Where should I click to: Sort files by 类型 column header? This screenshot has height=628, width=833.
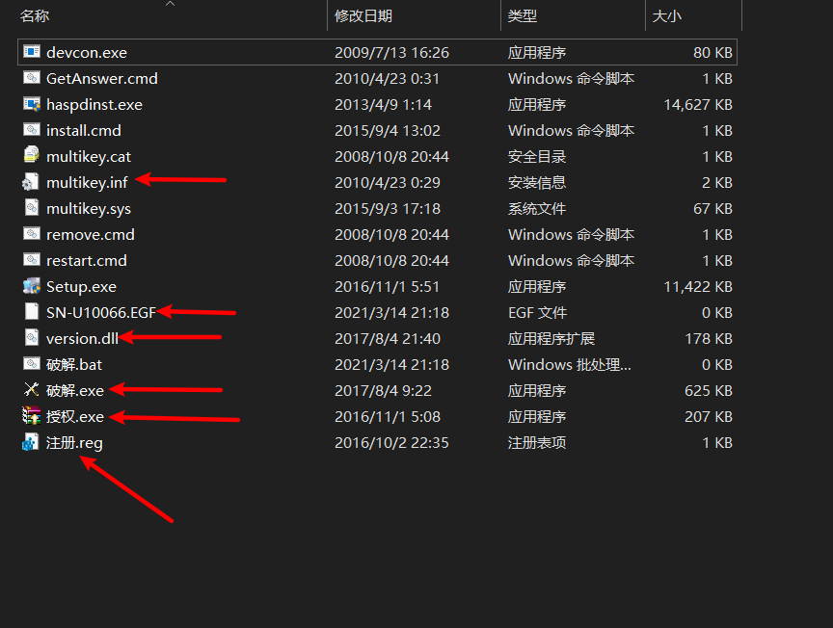click(523, 16)
